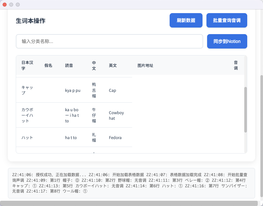Click the Fedora cell in the table
The width and height of the screenshot is (263, 206).
pyautogui.click(x=115, y=137)
